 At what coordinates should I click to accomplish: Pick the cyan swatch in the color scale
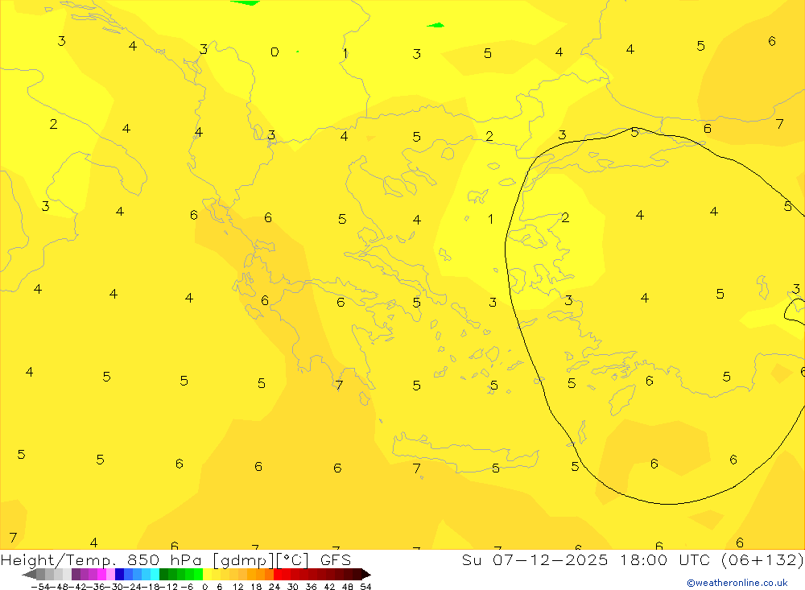pyautogui.click(x=155, y=574)
